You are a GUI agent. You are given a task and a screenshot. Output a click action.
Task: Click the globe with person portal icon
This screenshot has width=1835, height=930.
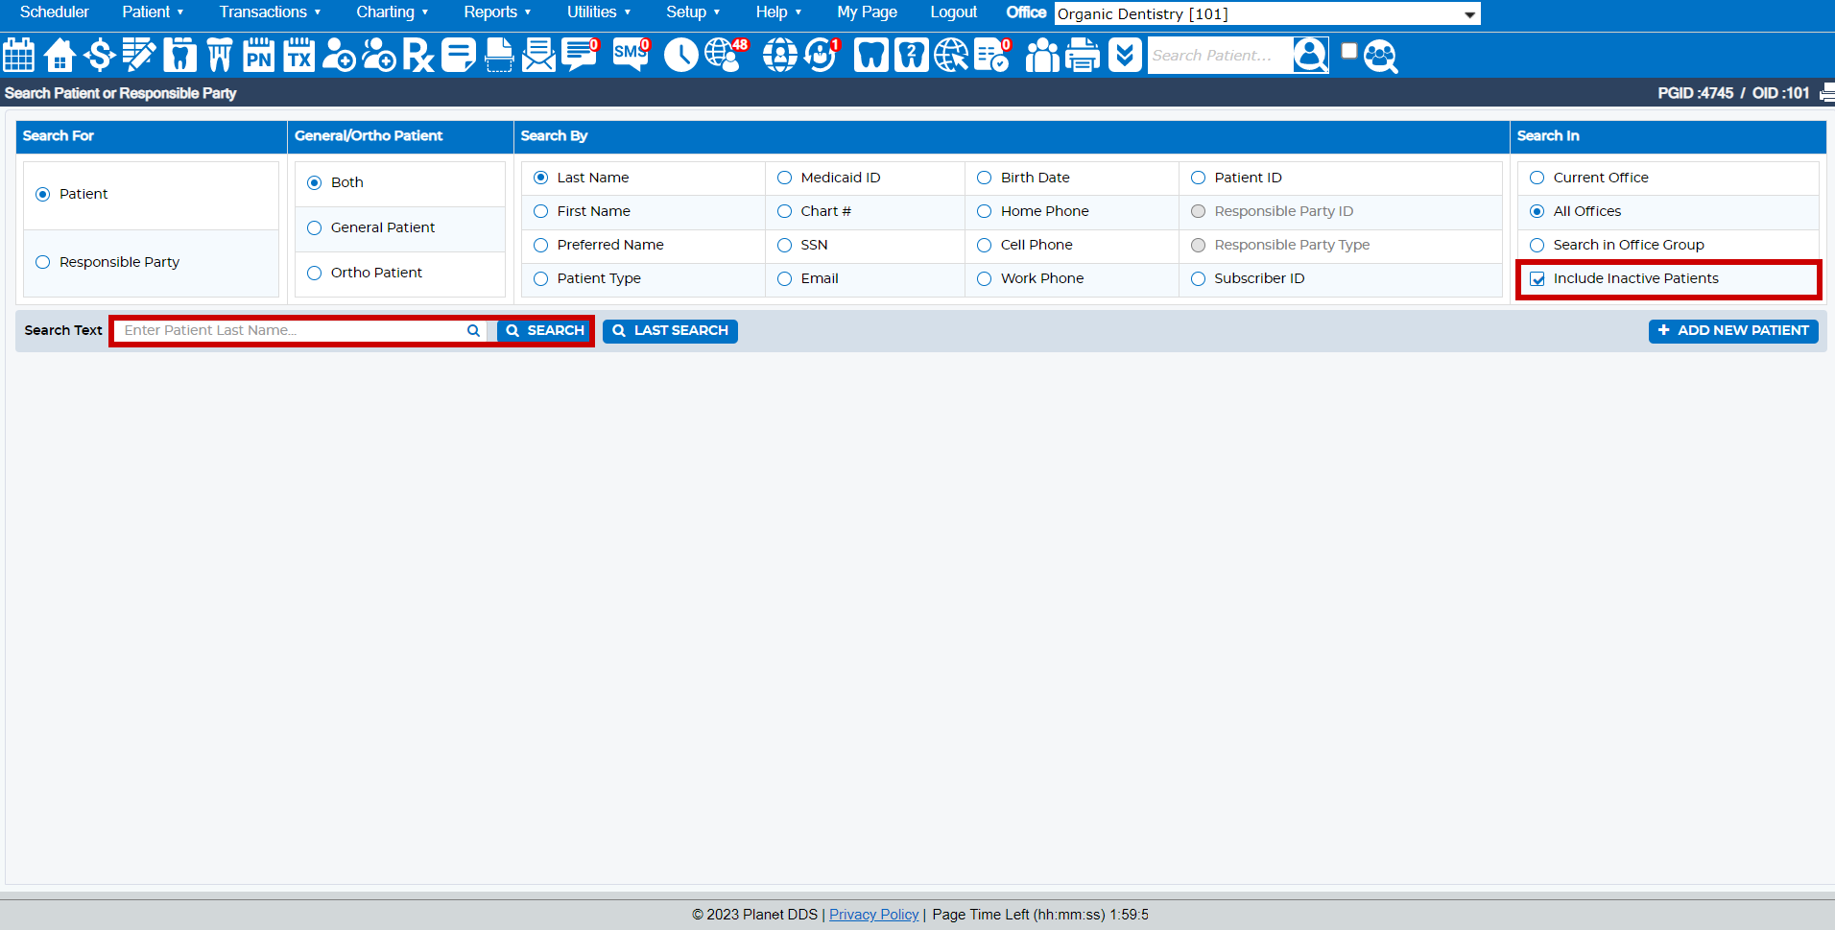click(x=780, y=55)
